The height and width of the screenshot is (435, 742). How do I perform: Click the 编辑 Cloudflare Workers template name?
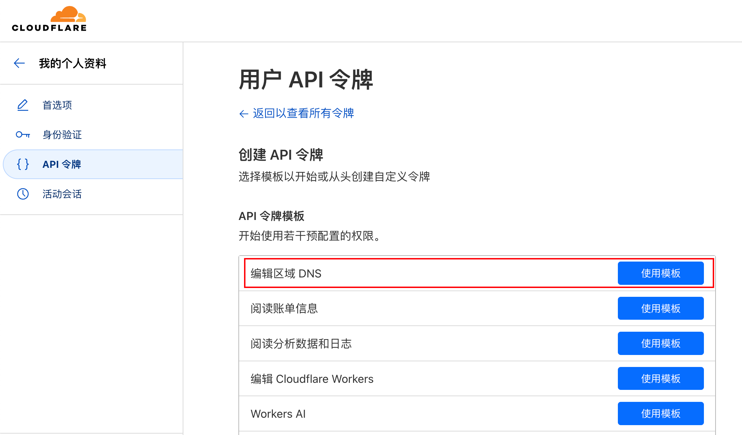click(312, 379)
